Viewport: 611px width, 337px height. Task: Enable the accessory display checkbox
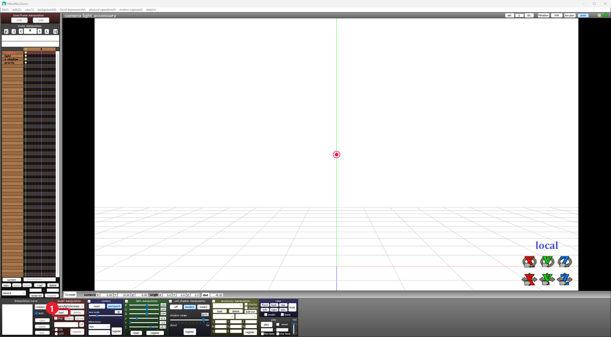click(x=246, y=305)
